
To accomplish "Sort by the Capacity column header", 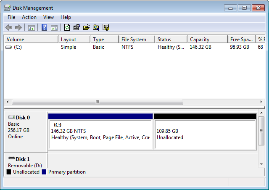I will point(207,40).
